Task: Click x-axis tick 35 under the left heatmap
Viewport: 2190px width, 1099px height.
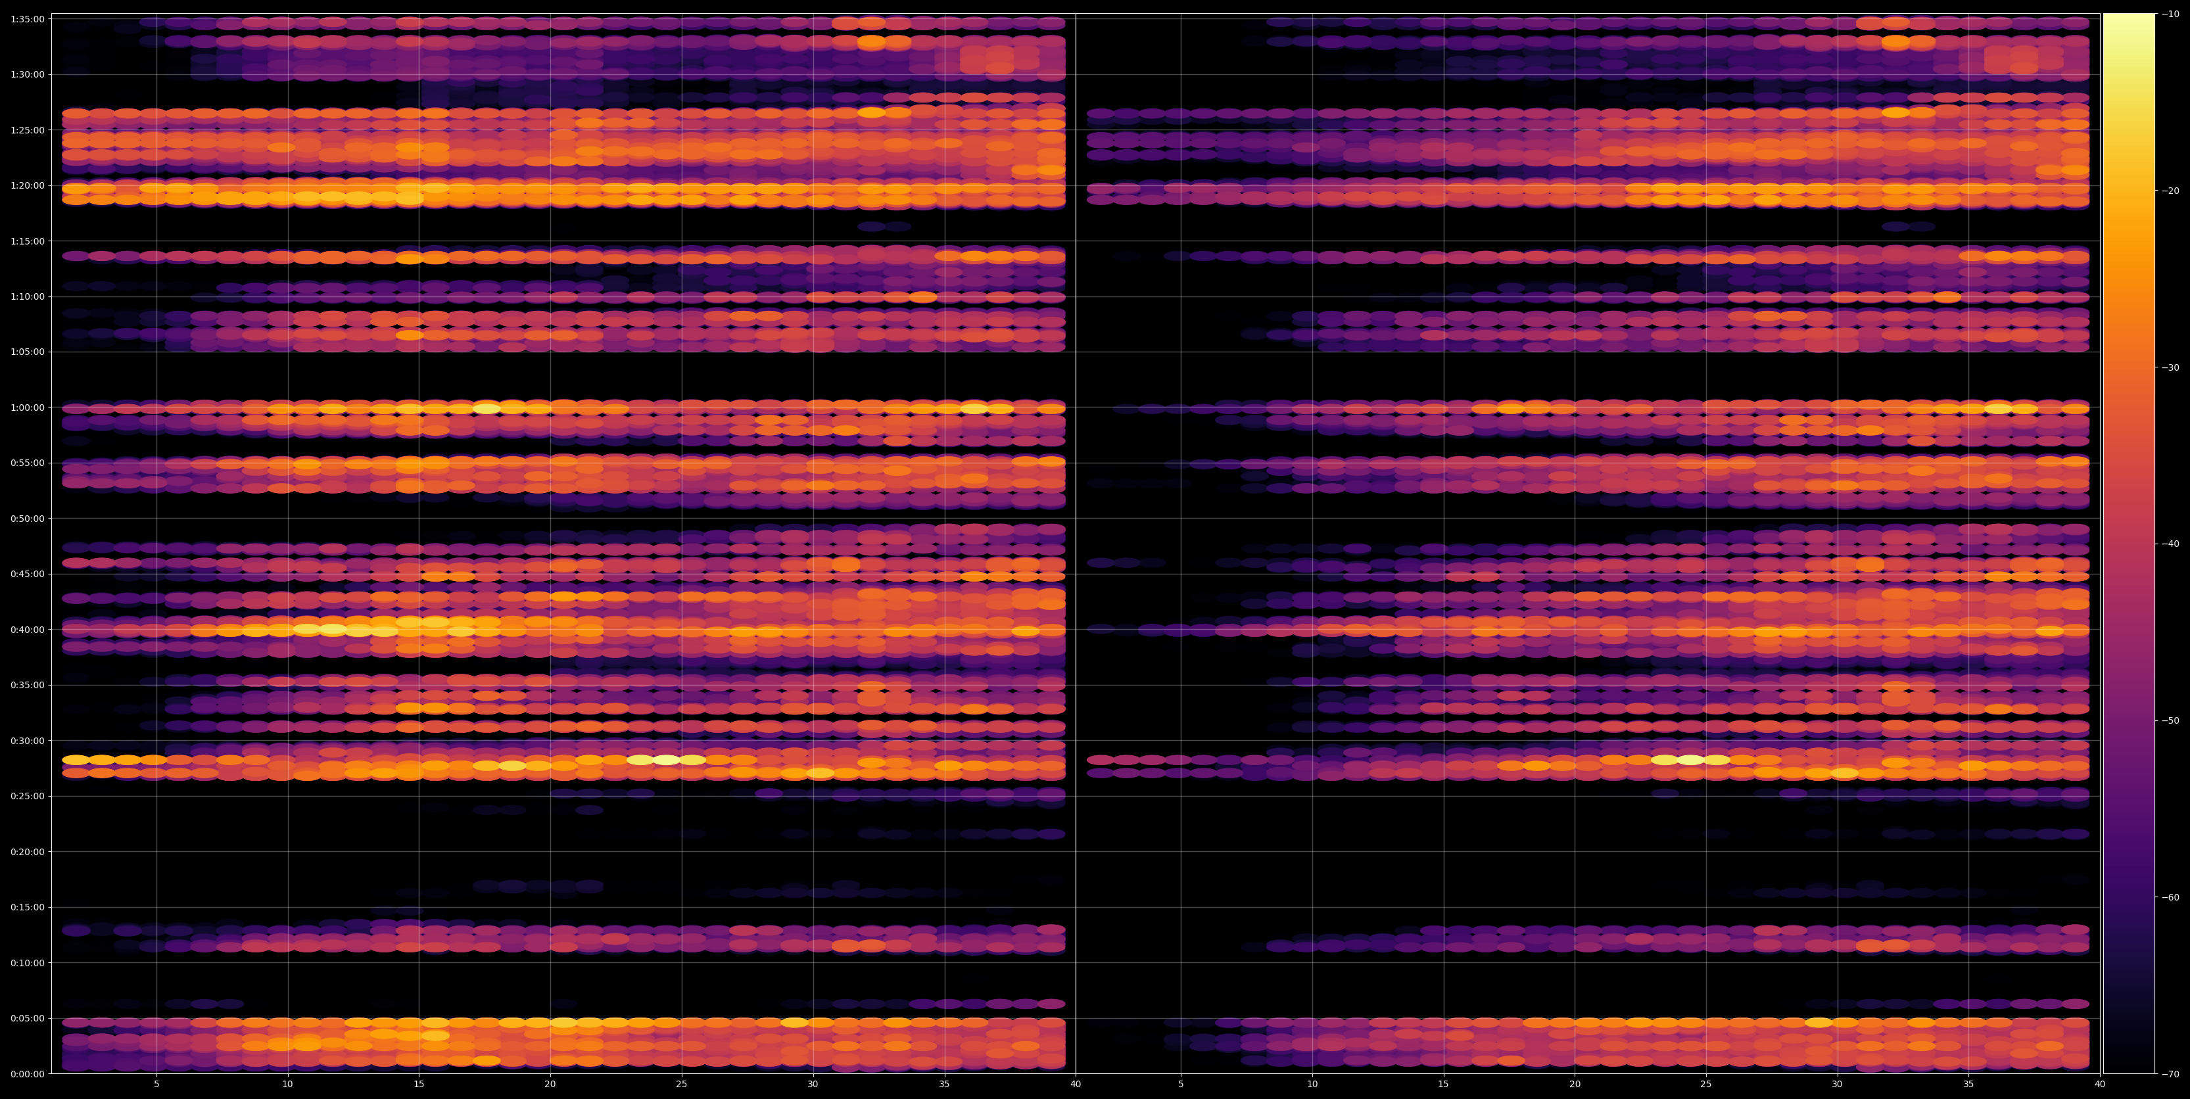Action: pyautogui.click(x=945, y=1085)
